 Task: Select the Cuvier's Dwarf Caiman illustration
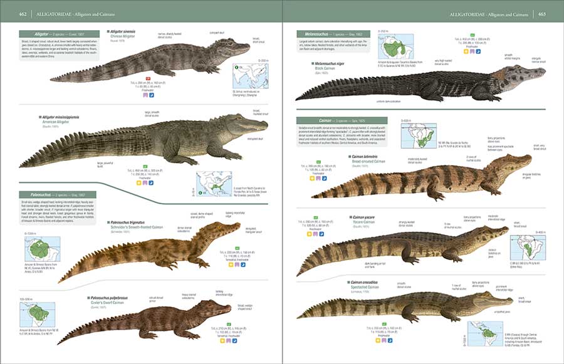point(144,321)
